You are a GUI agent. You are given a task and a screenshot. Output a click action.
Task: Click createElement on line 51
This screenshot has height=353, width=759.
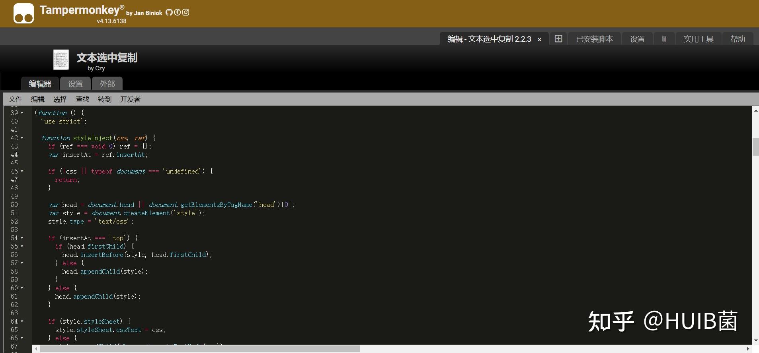[x=146, y=213]
